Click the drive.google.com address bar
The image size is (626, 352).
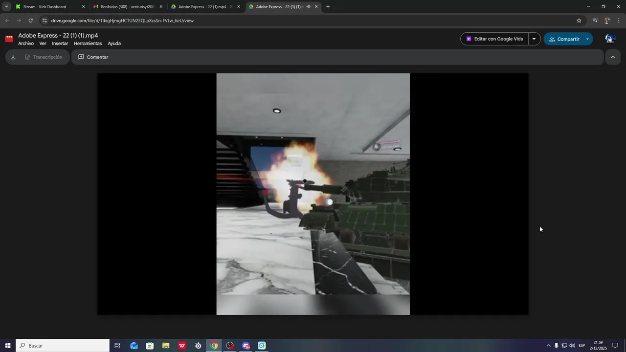[313, 21]
